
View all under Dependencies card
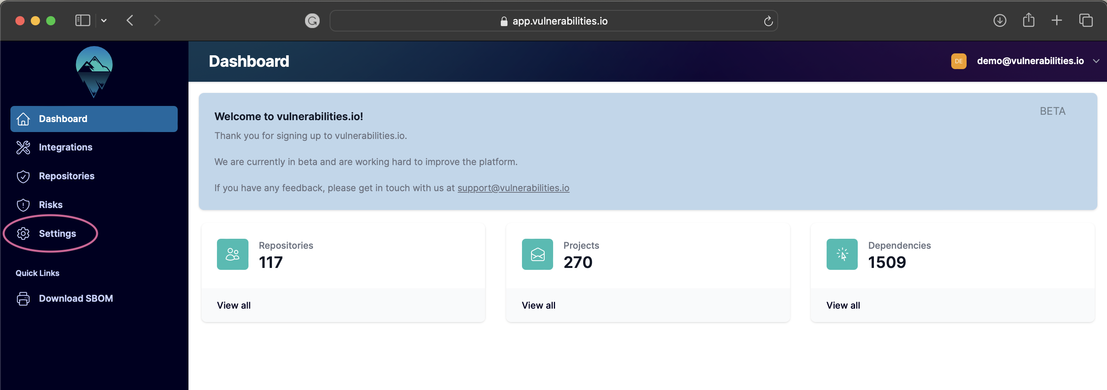(843, 305)
